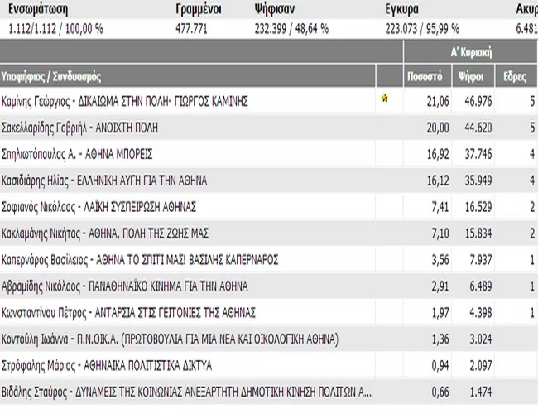
Task: Open Σακελλαρίδης Γαβριήλ - ΑΝΟΙΧΤΗ ΠΟΛΗ entry
Action: point(269,128)
